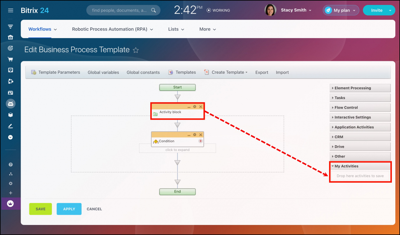Click the Invite button

click(377, 10)
